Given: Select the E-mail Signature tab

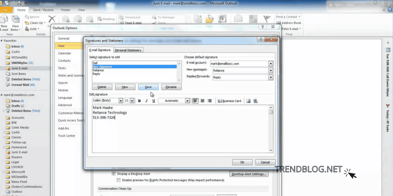Looking at the screenshot, I should point(100,50).
